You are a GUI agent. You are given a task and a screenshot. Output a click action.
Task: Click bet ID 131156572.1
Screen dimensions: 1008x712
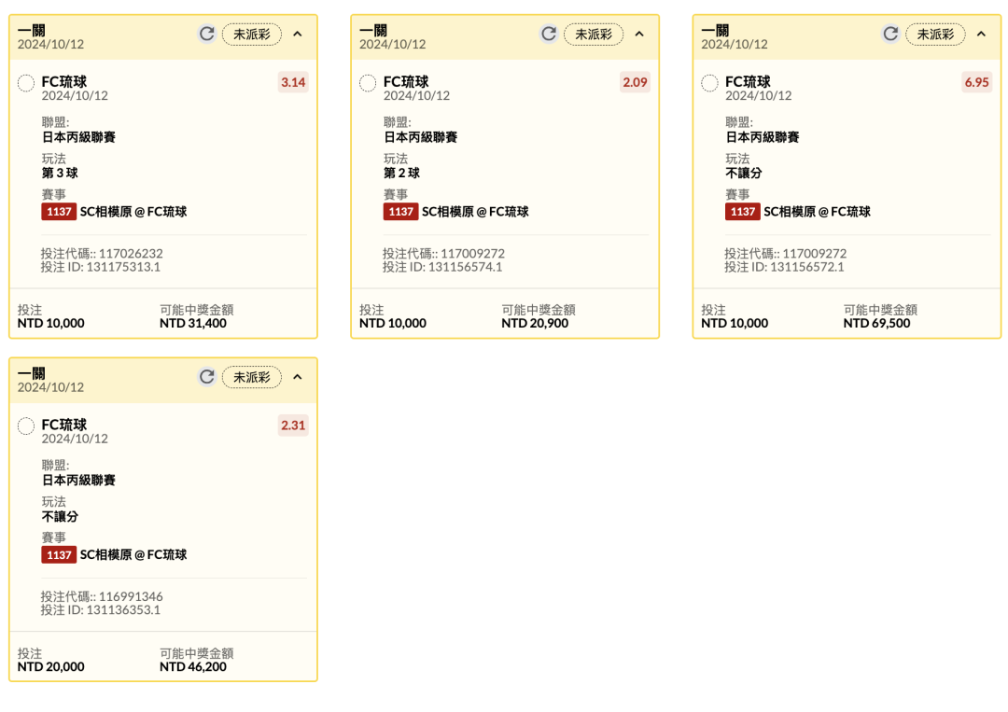click(806, 267)
